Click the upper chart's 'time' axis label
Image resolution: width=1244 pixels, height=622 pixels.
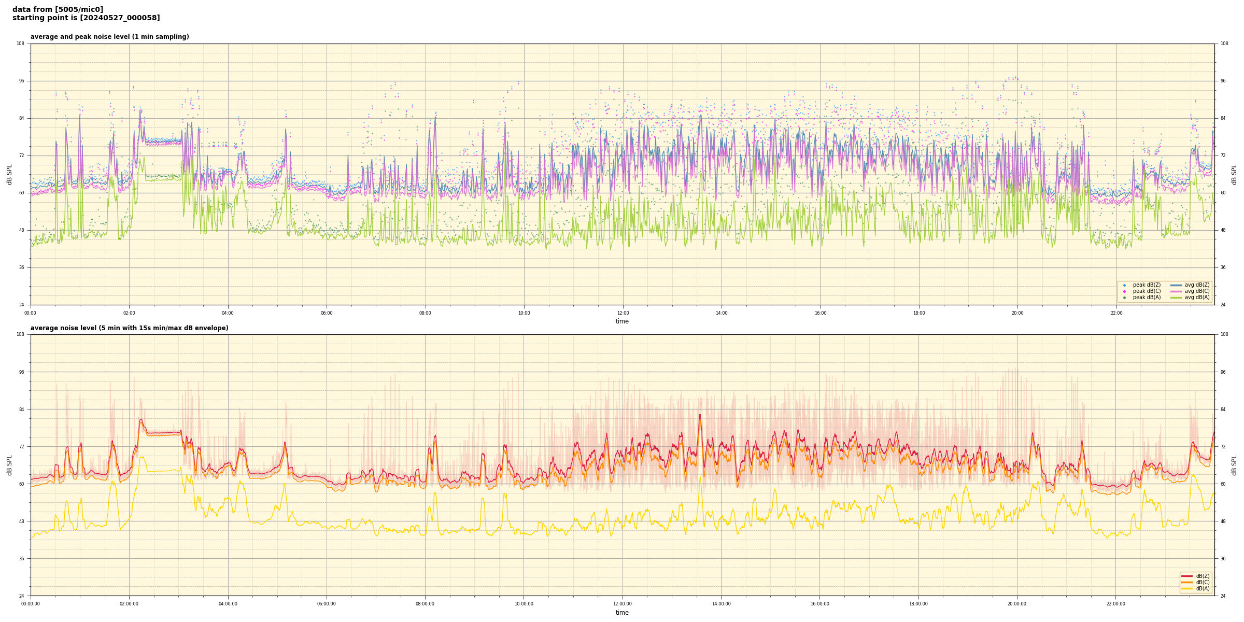(x=622, y=321)
